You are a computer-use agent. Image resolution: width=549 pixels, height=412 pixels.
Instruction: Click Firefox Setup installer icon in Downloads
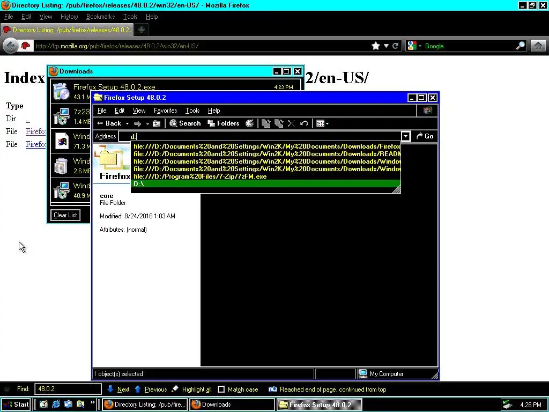(61, 91)
